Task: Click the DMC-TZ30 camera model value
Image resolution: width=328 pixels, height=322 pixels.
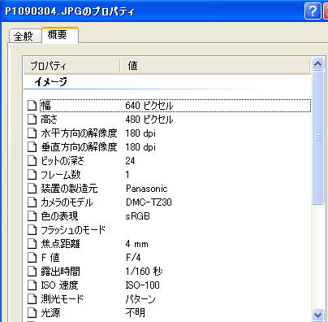Action: [149, 202]
